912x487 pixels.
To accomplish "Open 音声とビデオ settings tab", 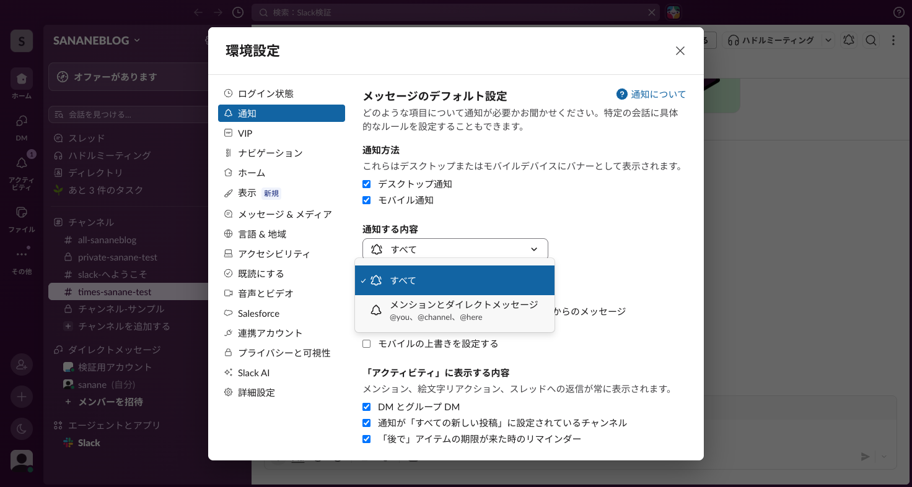I will pos(281,293).
